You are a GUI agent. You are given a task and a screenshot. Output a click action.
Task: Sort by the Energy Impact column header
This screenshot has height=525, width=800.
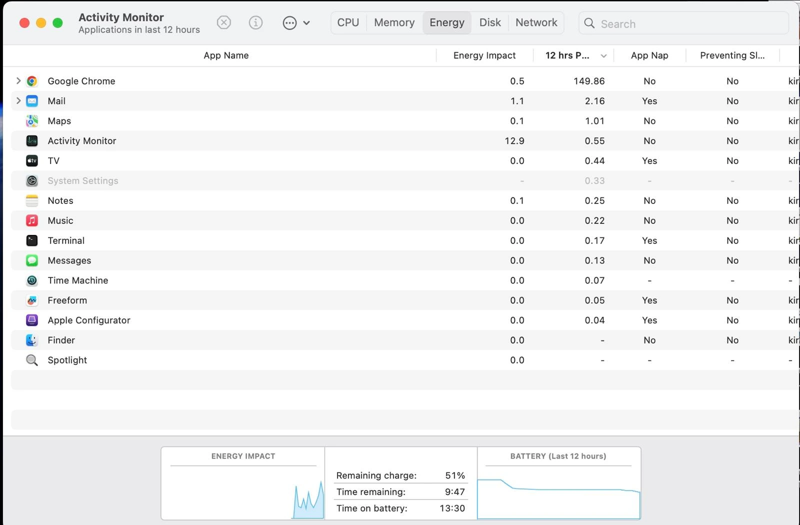click(x=484, y=55)
